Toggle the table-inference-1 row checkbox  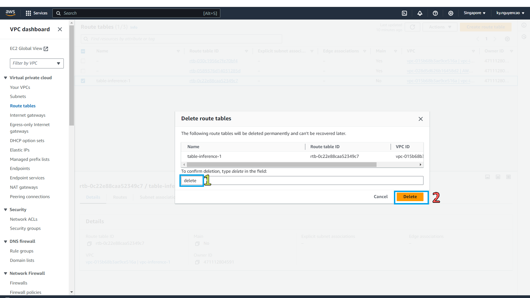point(83,80)
